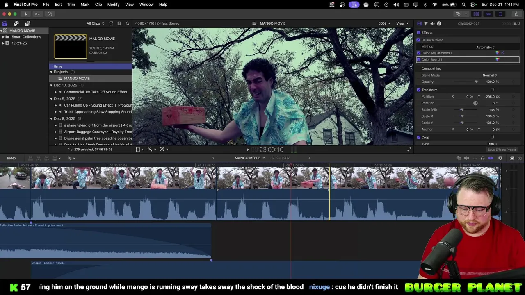The height and width of the screenshot is (295, 525).
Task: Open the Retime speedometer menu
Action: (x=164, y=150)
